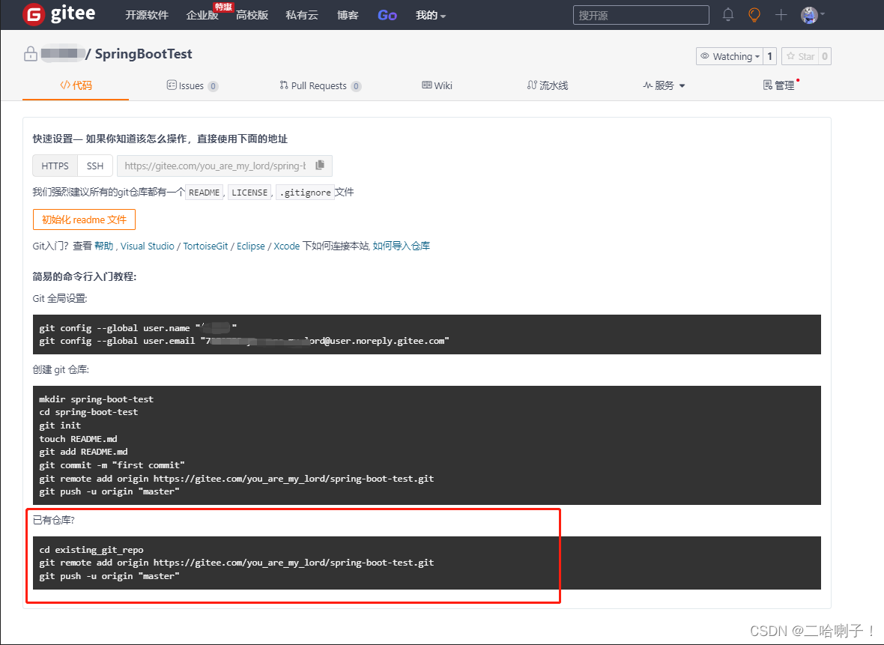Click the 'git config --global user.name' line
The height and width of the screenshot is (645, 884).
[x=138, y=327]
